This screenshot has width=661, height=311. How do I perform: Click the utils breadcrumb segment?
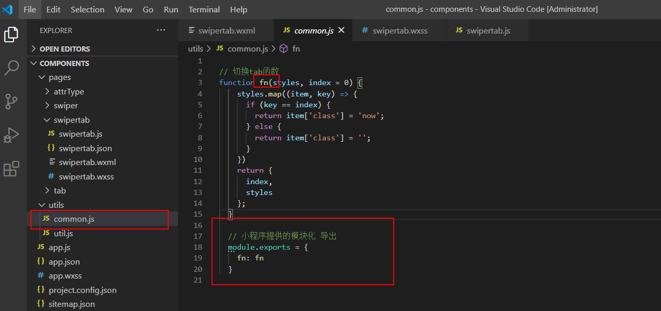196,48
